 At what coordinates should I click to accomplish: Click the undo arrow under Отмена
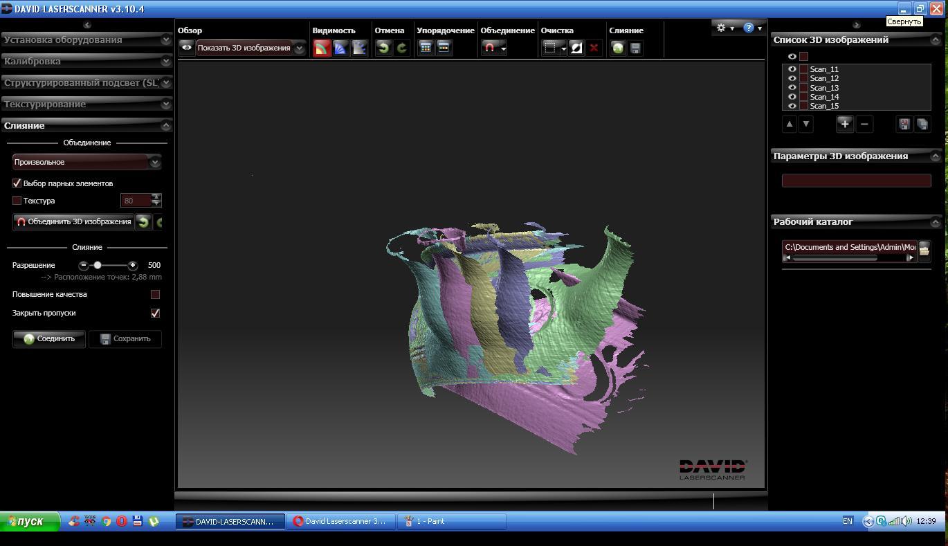click(x=383, y=48)
